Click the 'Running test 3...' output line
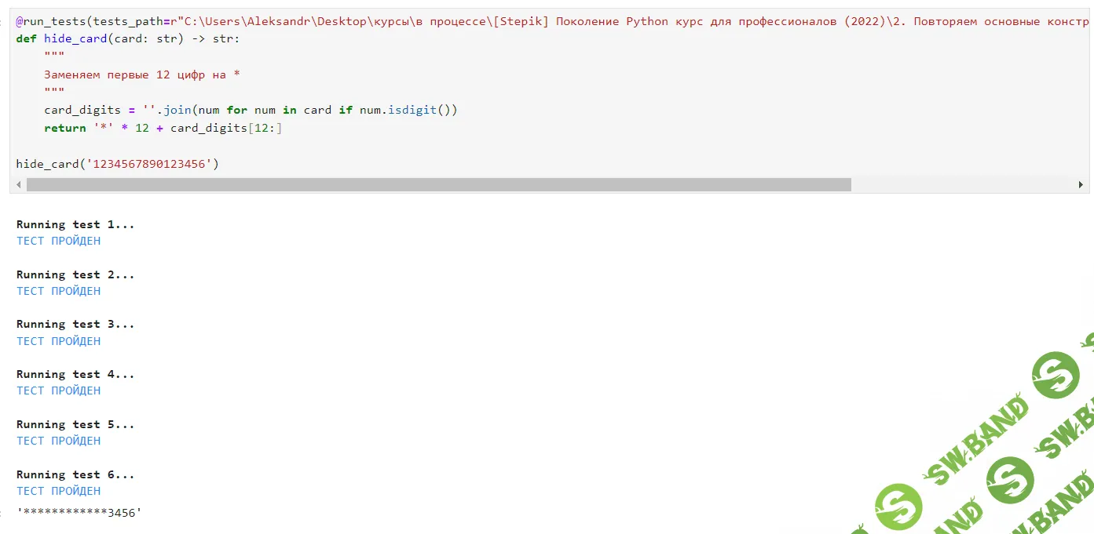 pyautogui.click(x=75, y=324)
